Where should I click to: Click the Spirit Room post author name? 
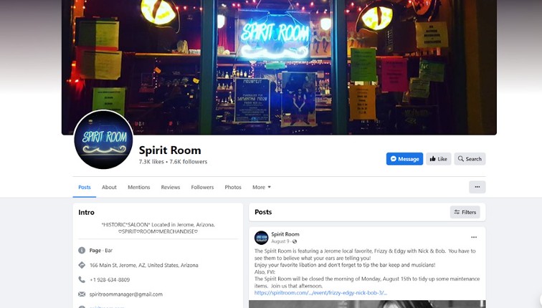tap(285, 234)
